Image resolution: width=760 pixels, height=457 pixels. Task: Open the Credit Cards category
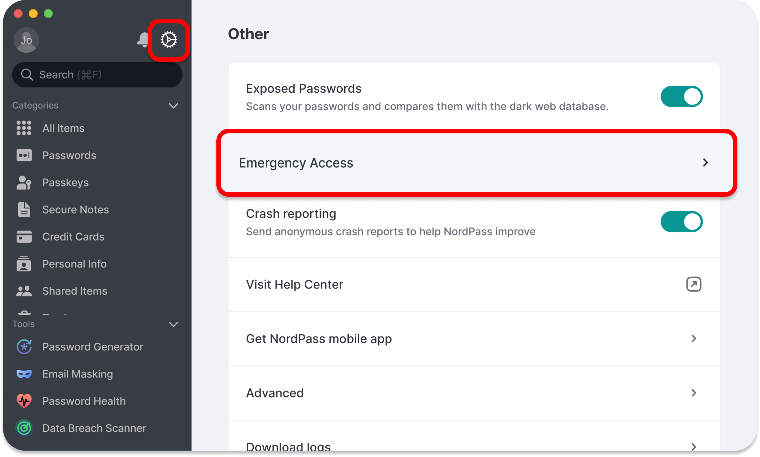click(73, 237)
